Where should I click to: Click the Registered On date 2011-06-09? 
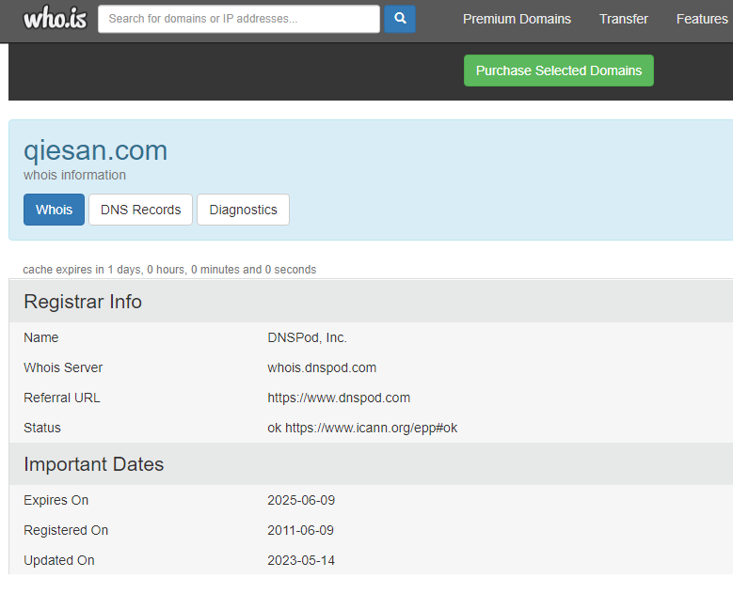(300, 530)
